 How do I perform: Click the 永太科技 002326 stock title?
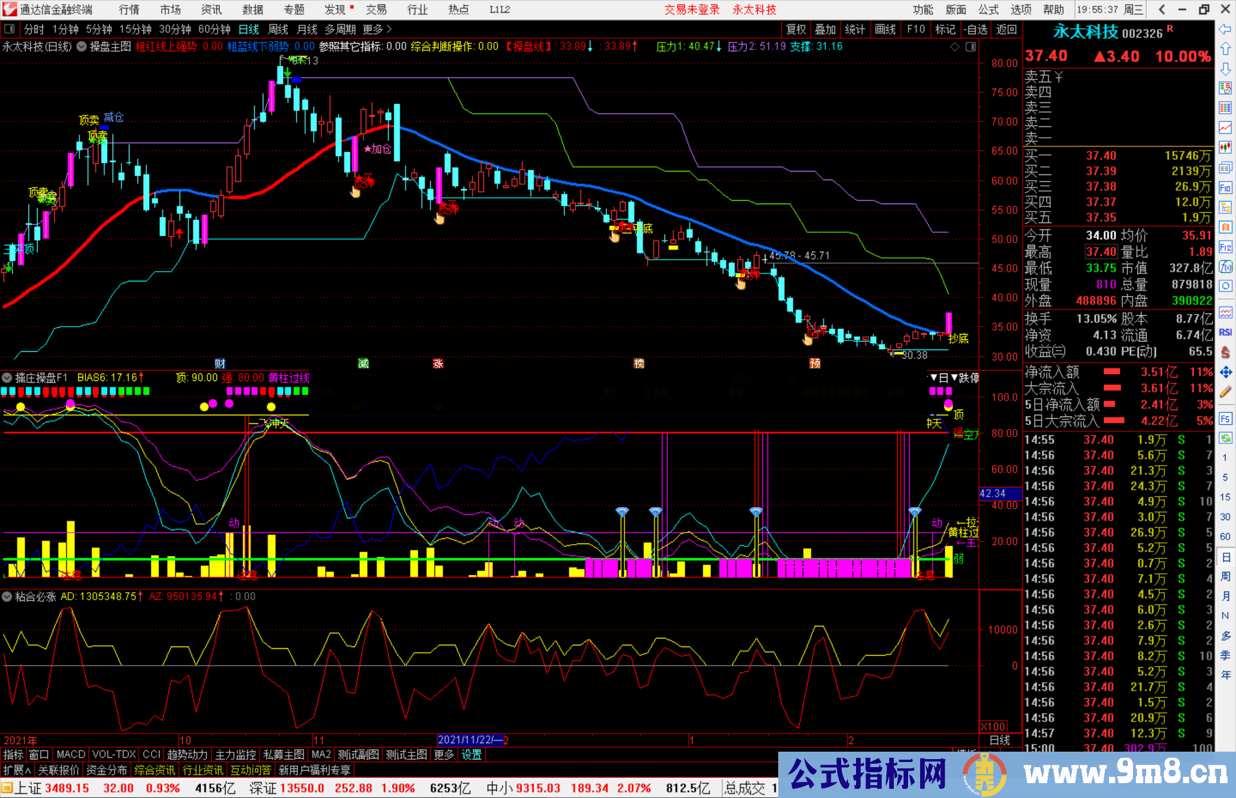[1108, 32]
